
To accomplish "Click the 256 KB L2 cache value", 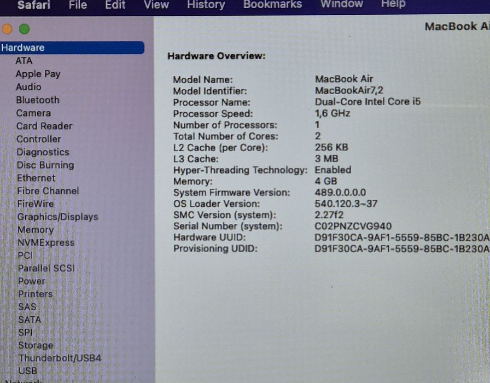I will 331,147.
